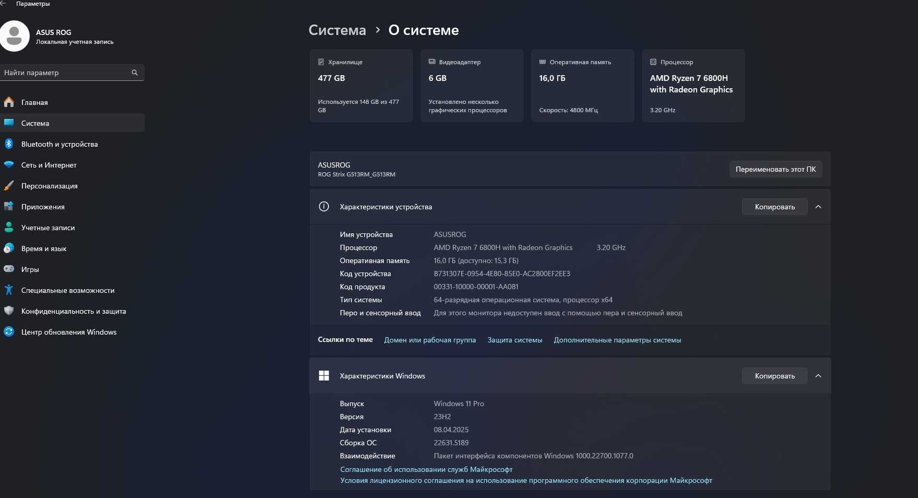Click Система in the breadcrumb
The width and height of the screenshot is (918, 498).
pos(337,30)
